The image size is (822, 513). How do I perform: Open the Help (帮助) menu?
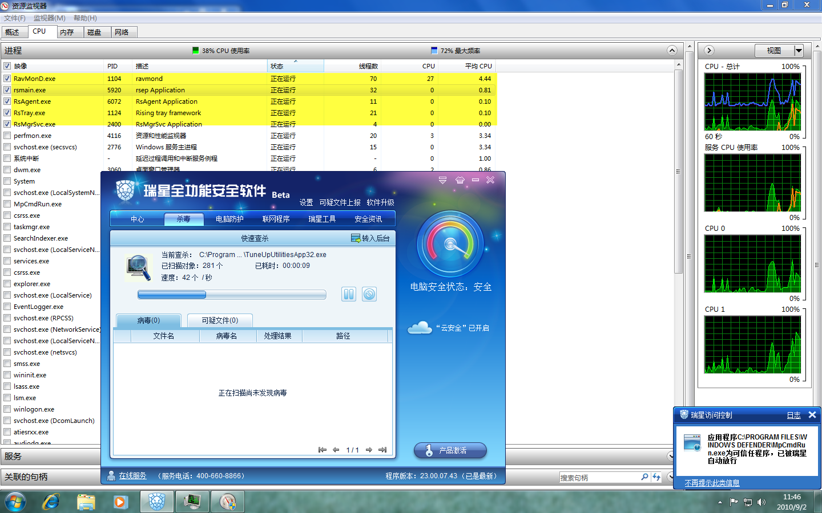(85, 18)
